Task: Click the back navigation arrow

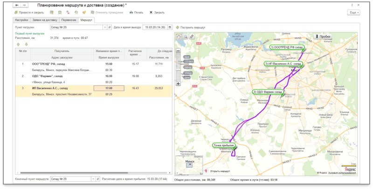Action: (17, 5)
